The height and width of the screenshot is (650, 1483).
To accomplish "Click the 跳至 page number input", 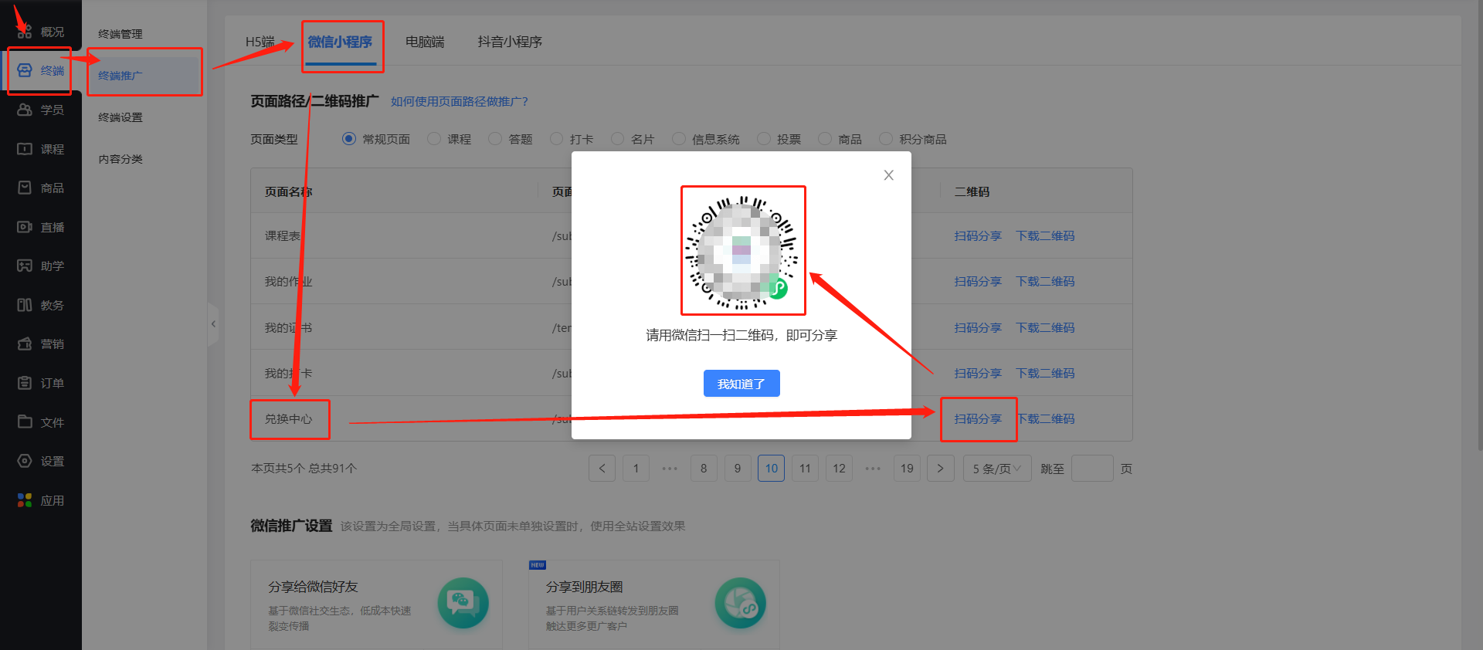I will (1092, 469).
